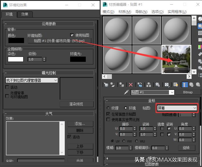Open 材质(M) menu
Viewport: 202px width, 167px height.
[x=125, y=12]
